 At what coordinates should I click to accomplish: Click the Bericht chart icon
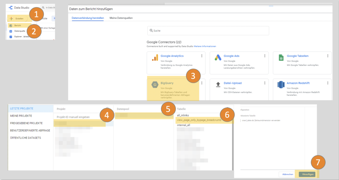pos(11,26)
